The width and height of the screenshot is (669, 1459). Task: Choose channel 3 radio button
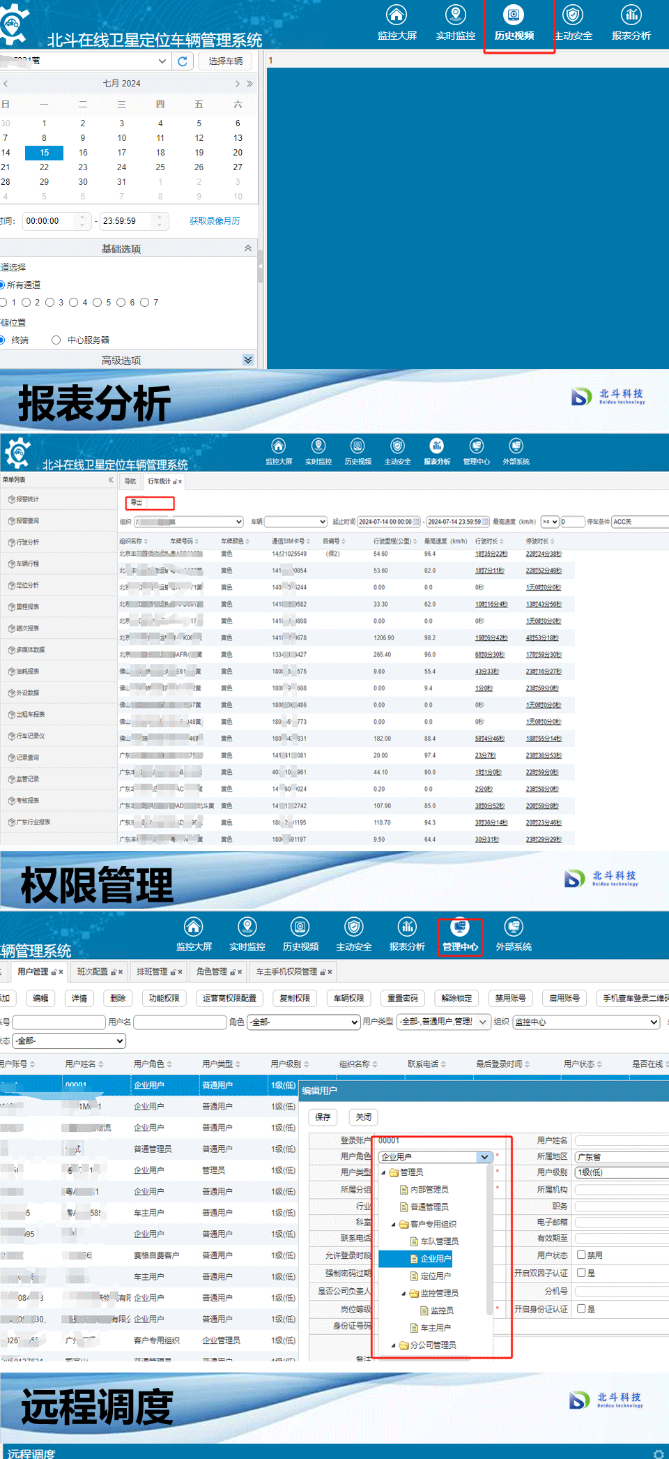[50, 303]
